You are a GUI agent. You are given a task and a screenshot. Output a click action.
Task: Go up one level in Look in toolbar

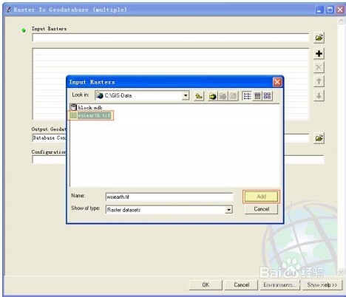click(199, 96)
